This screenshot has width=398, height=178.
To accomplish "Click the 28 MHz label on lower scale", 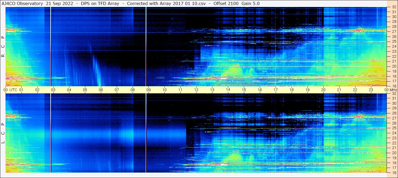I will point(394,113).
